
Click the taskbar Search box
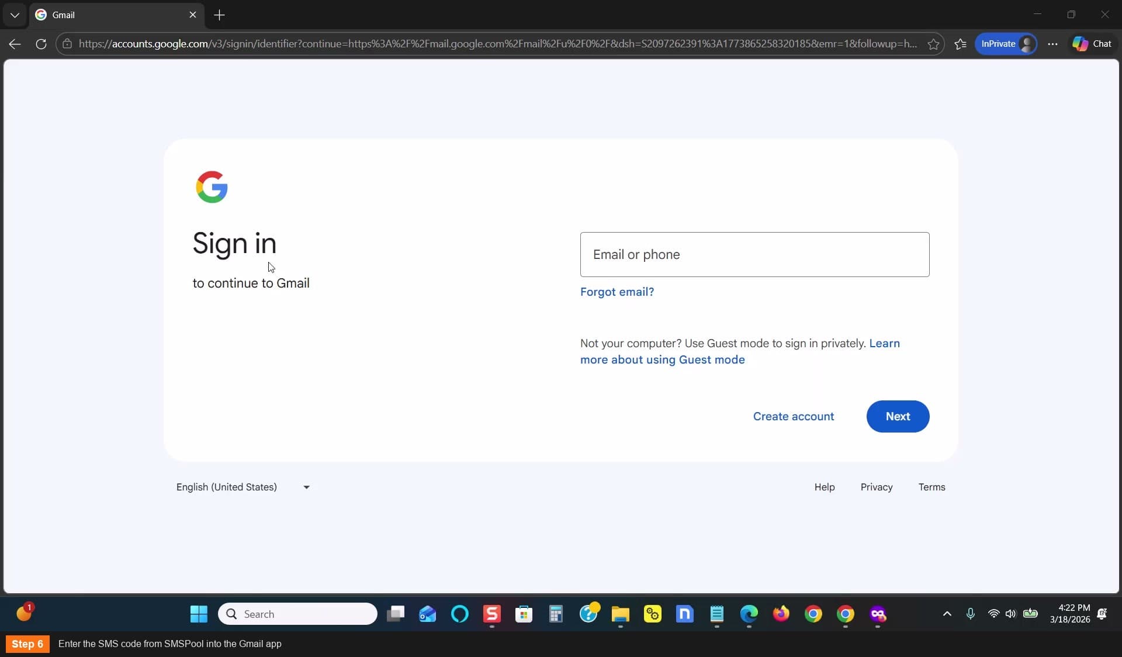297,614
